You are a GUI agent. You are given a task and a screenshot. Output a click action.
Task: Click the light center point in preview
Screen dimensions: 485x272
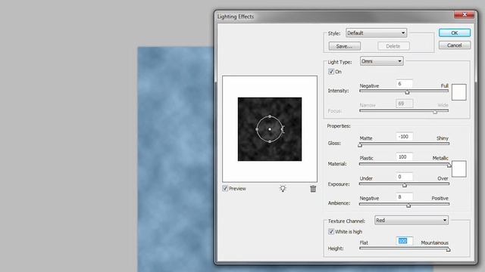pyautogui.click(x=270, y=129)
